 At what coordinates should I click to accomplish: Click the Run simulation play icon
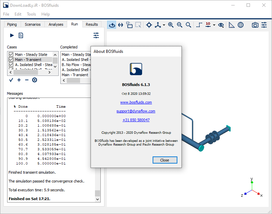coord(12,35)
